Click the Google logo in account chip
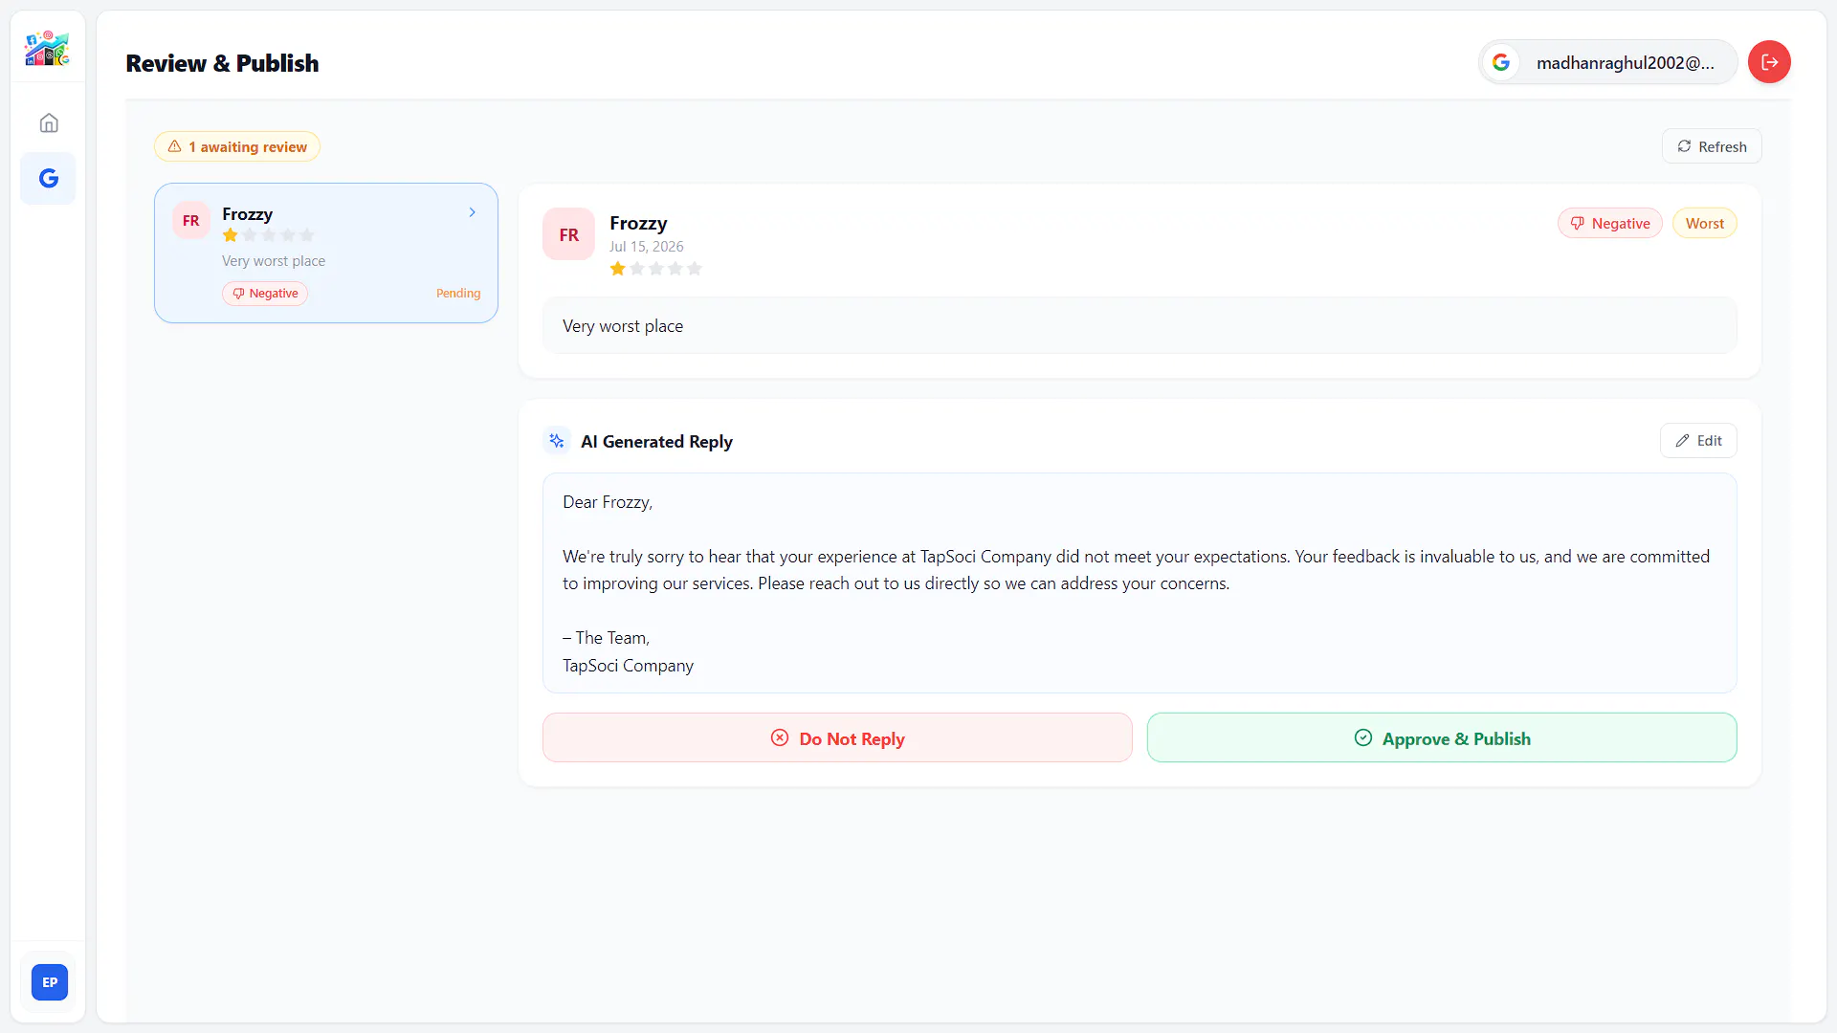This screenshot has width=1837, height=1033. (x=1501, y=62)
